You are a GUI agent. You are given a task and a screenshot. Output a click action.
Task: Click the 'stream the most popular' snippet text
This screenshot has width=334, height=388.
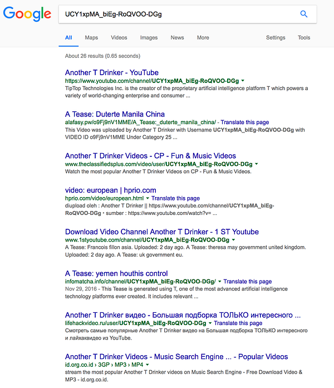[x=184, y=376]
